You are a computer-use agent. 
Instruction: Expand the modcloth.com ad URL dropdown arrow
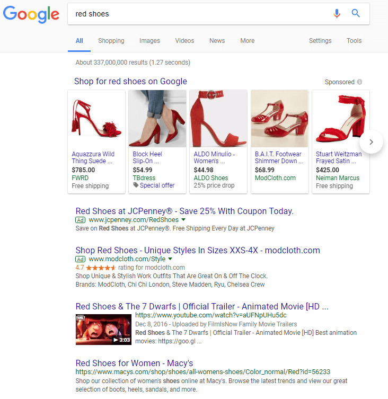click(170, 259)
